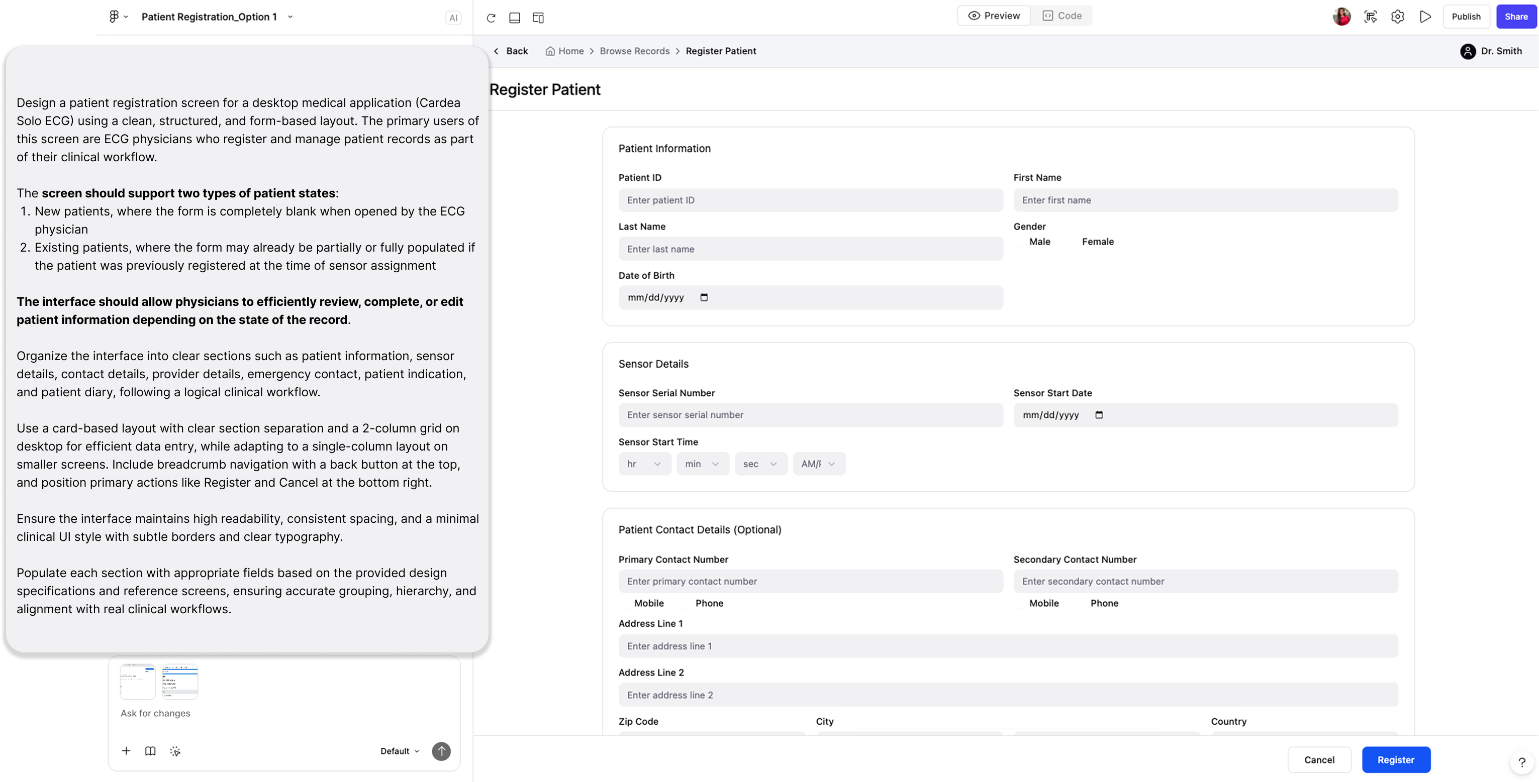Switch to the Preview tab
This screenshot has height=782, width=1539.
(x=994, y=16)
